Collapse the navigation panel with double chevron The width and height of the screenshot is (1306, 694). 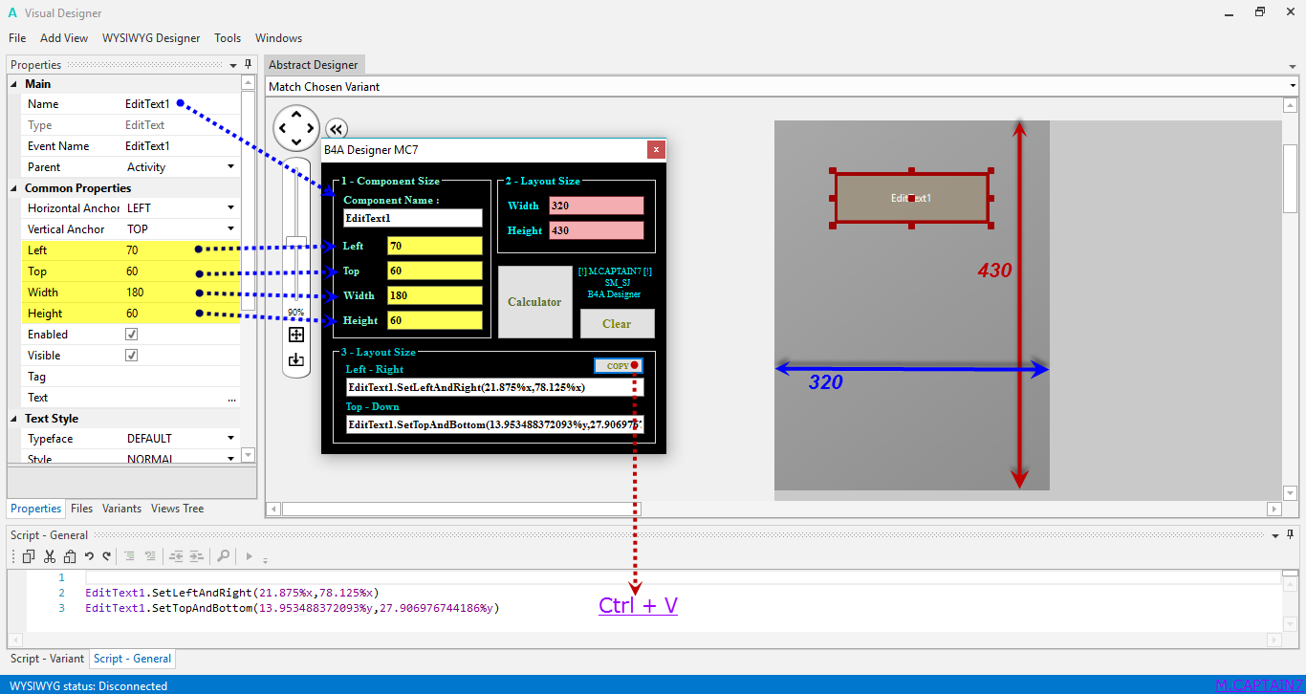336,129
